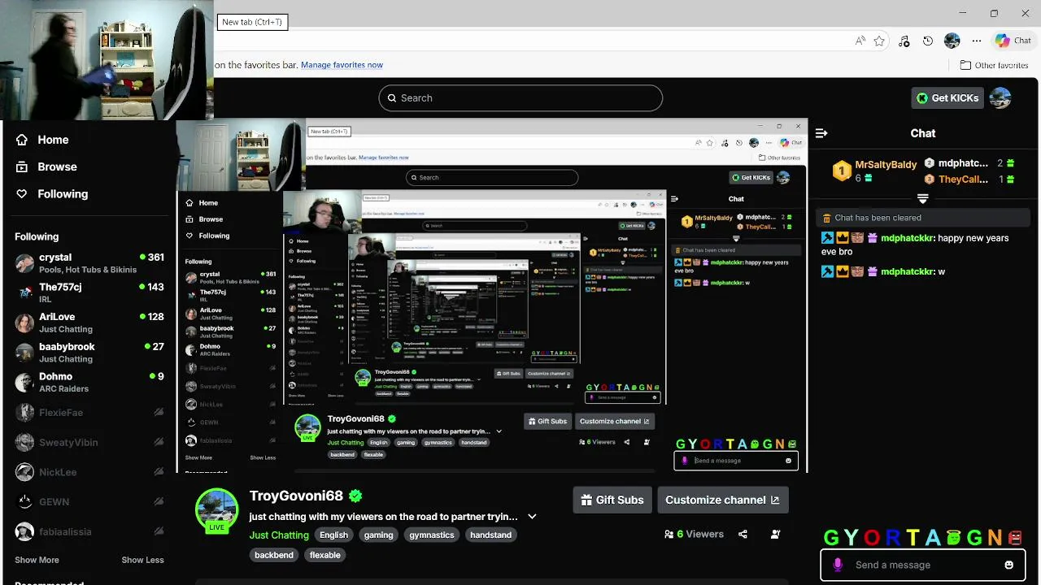Expand the stream title with the chevron
This screenshot has width=1041, height=585.
pyautogui.click(x=532, y=517)
